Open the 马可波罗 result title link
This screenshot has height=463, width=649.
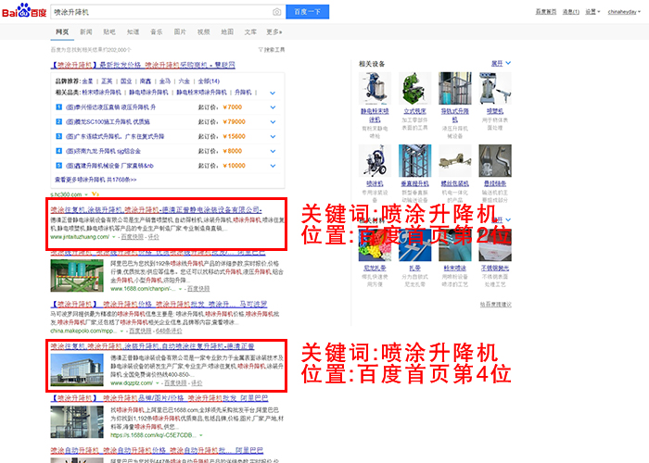[159, 305]
